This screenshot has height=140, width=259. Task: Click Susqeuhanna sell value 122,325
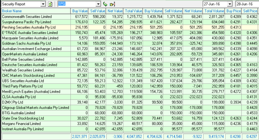tap(99, 22)
